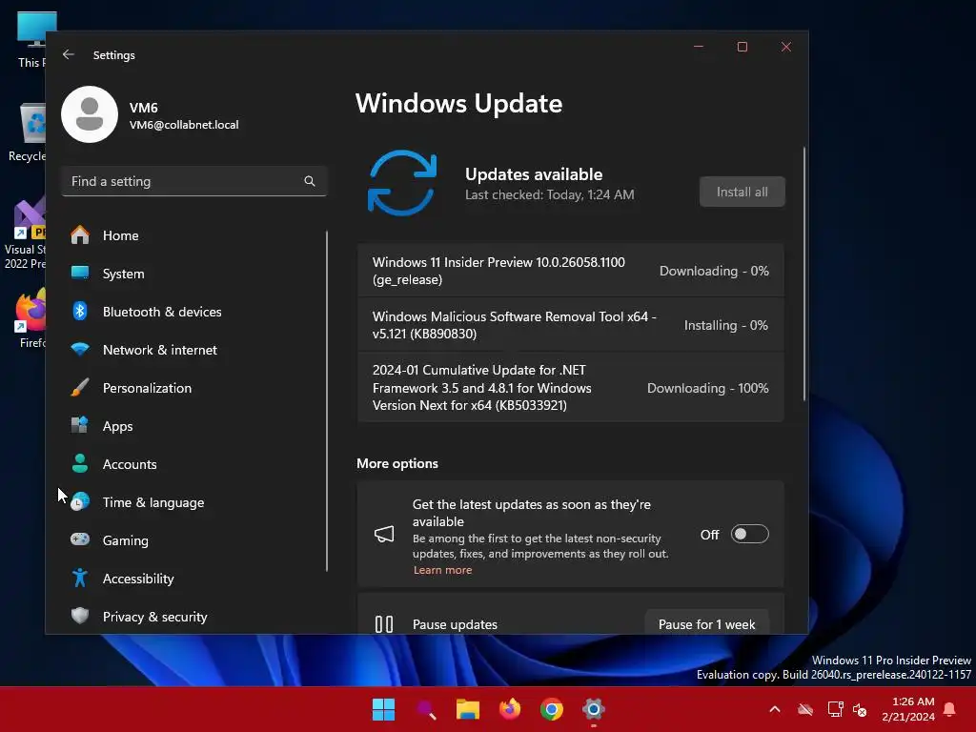
Task: Click the VM6@collabnet.local account email
Action: pos(184,125)
